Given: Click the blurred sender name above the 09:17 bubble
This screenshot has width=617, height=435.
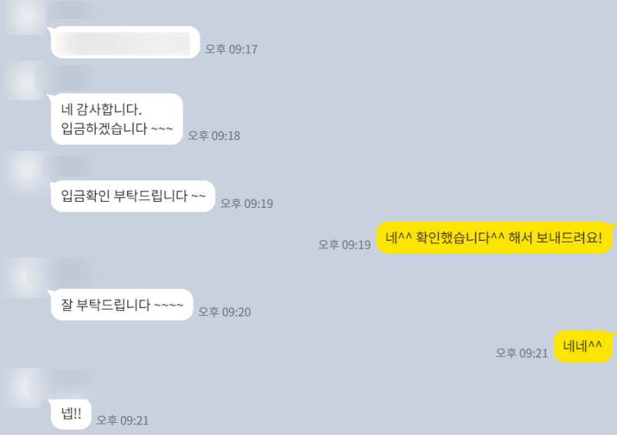Looking at the screenshot, I should (x=72, y=11).
